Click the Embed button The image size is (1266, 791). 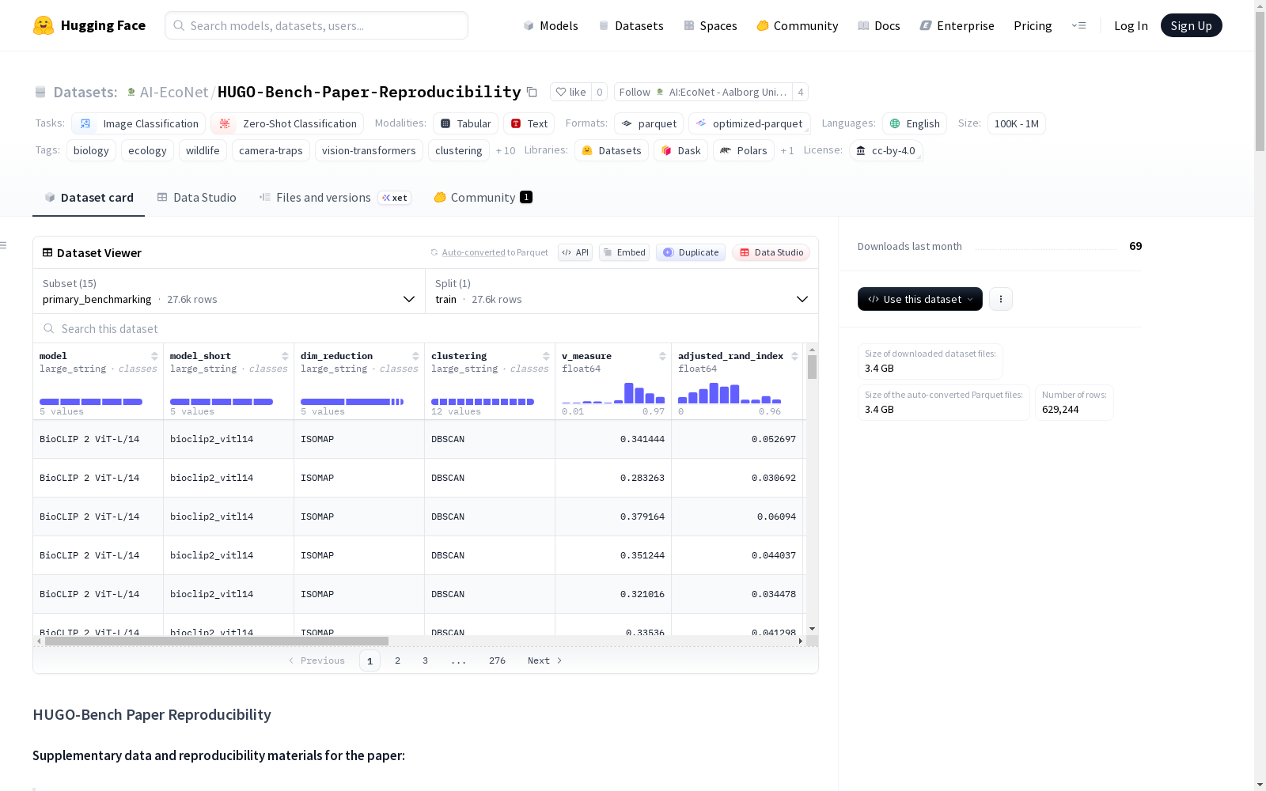point(624,252)
